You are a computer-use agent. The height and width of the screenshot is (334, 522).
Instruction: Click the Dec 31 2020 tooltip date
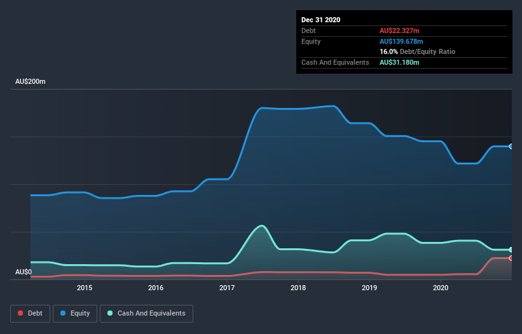click(x=320, y=20)
